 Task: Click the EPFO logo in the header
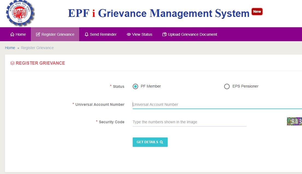pos(20,13)
